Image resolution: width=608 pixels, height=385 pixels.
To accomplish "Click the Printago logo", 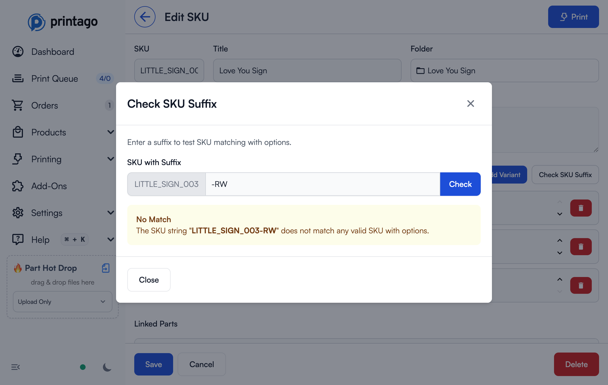I will pyautogui.click(x=63, y=21).
